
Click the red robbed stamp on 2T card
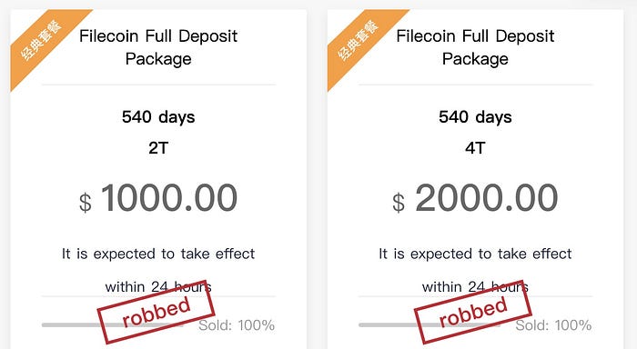pyautogui.click(x=156, y=312)
